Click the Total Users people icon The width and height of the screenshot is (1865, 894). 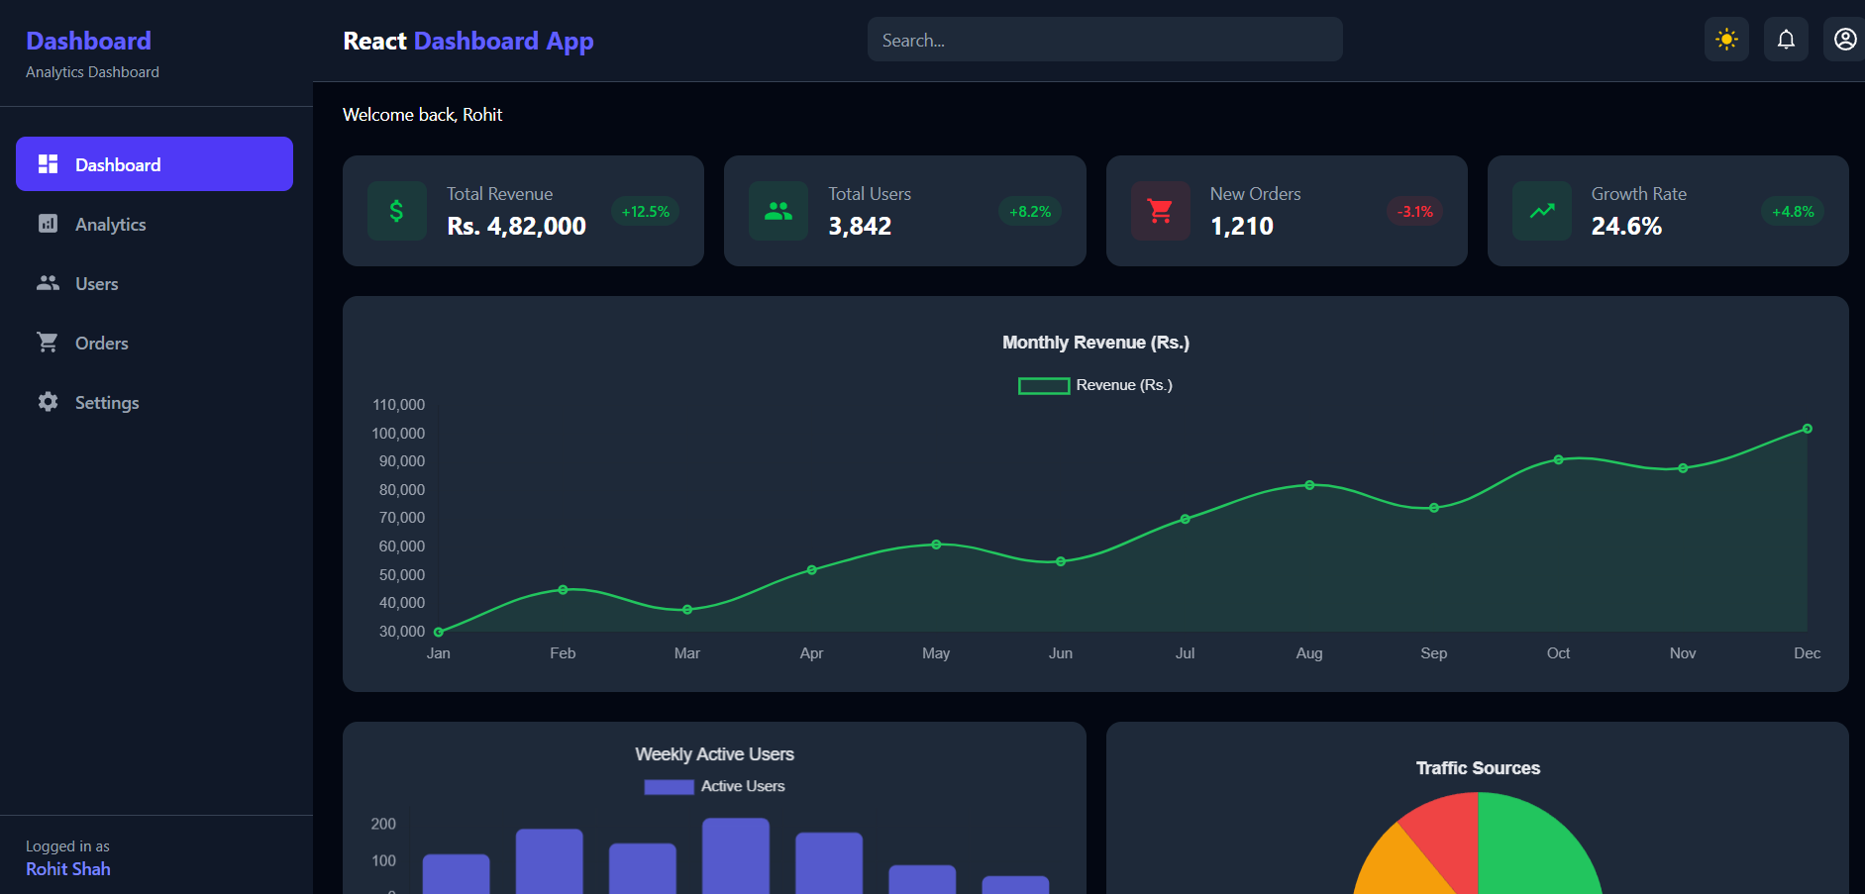(778, 211)
